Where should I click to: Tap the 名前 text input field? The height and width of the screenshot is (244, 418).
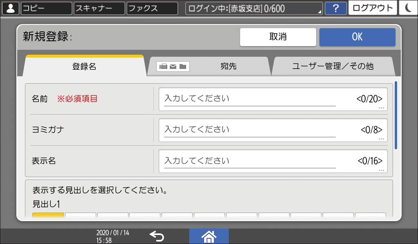pyautogui.click(x=270, y=99)
